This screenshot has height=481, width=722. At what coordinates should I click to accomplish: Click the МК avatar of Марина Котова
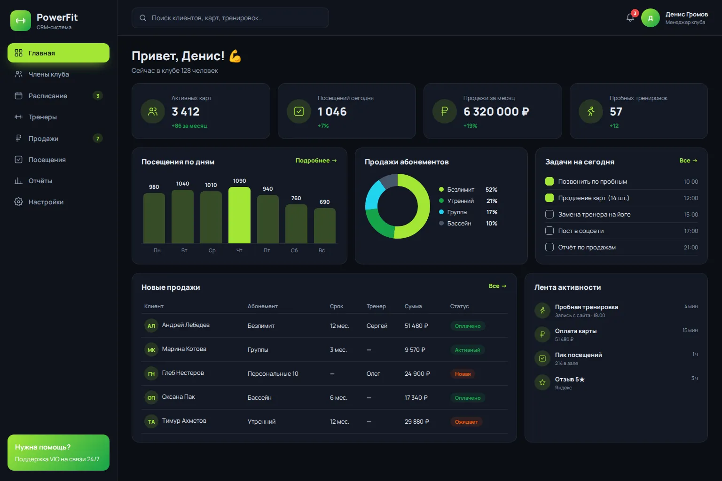tap(151, 349)
